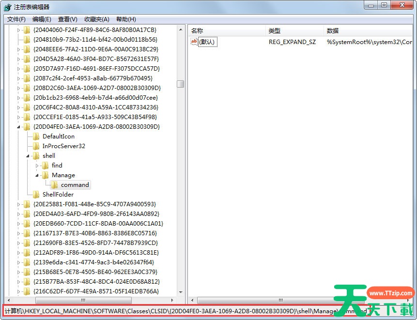Click folder icon of {204810b9-73b2-11d4-bf42-00b0d0118b56}
Viewport: 417px width, 320px height.
coord(27,40)
